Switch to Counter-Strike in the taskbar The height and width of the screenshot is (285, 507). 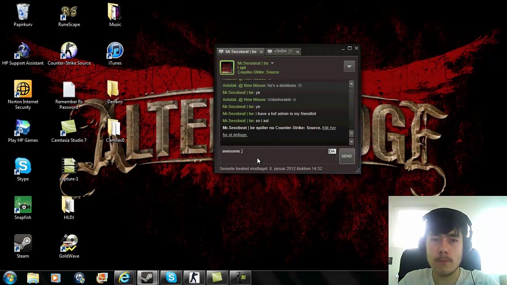click(194, 277)
